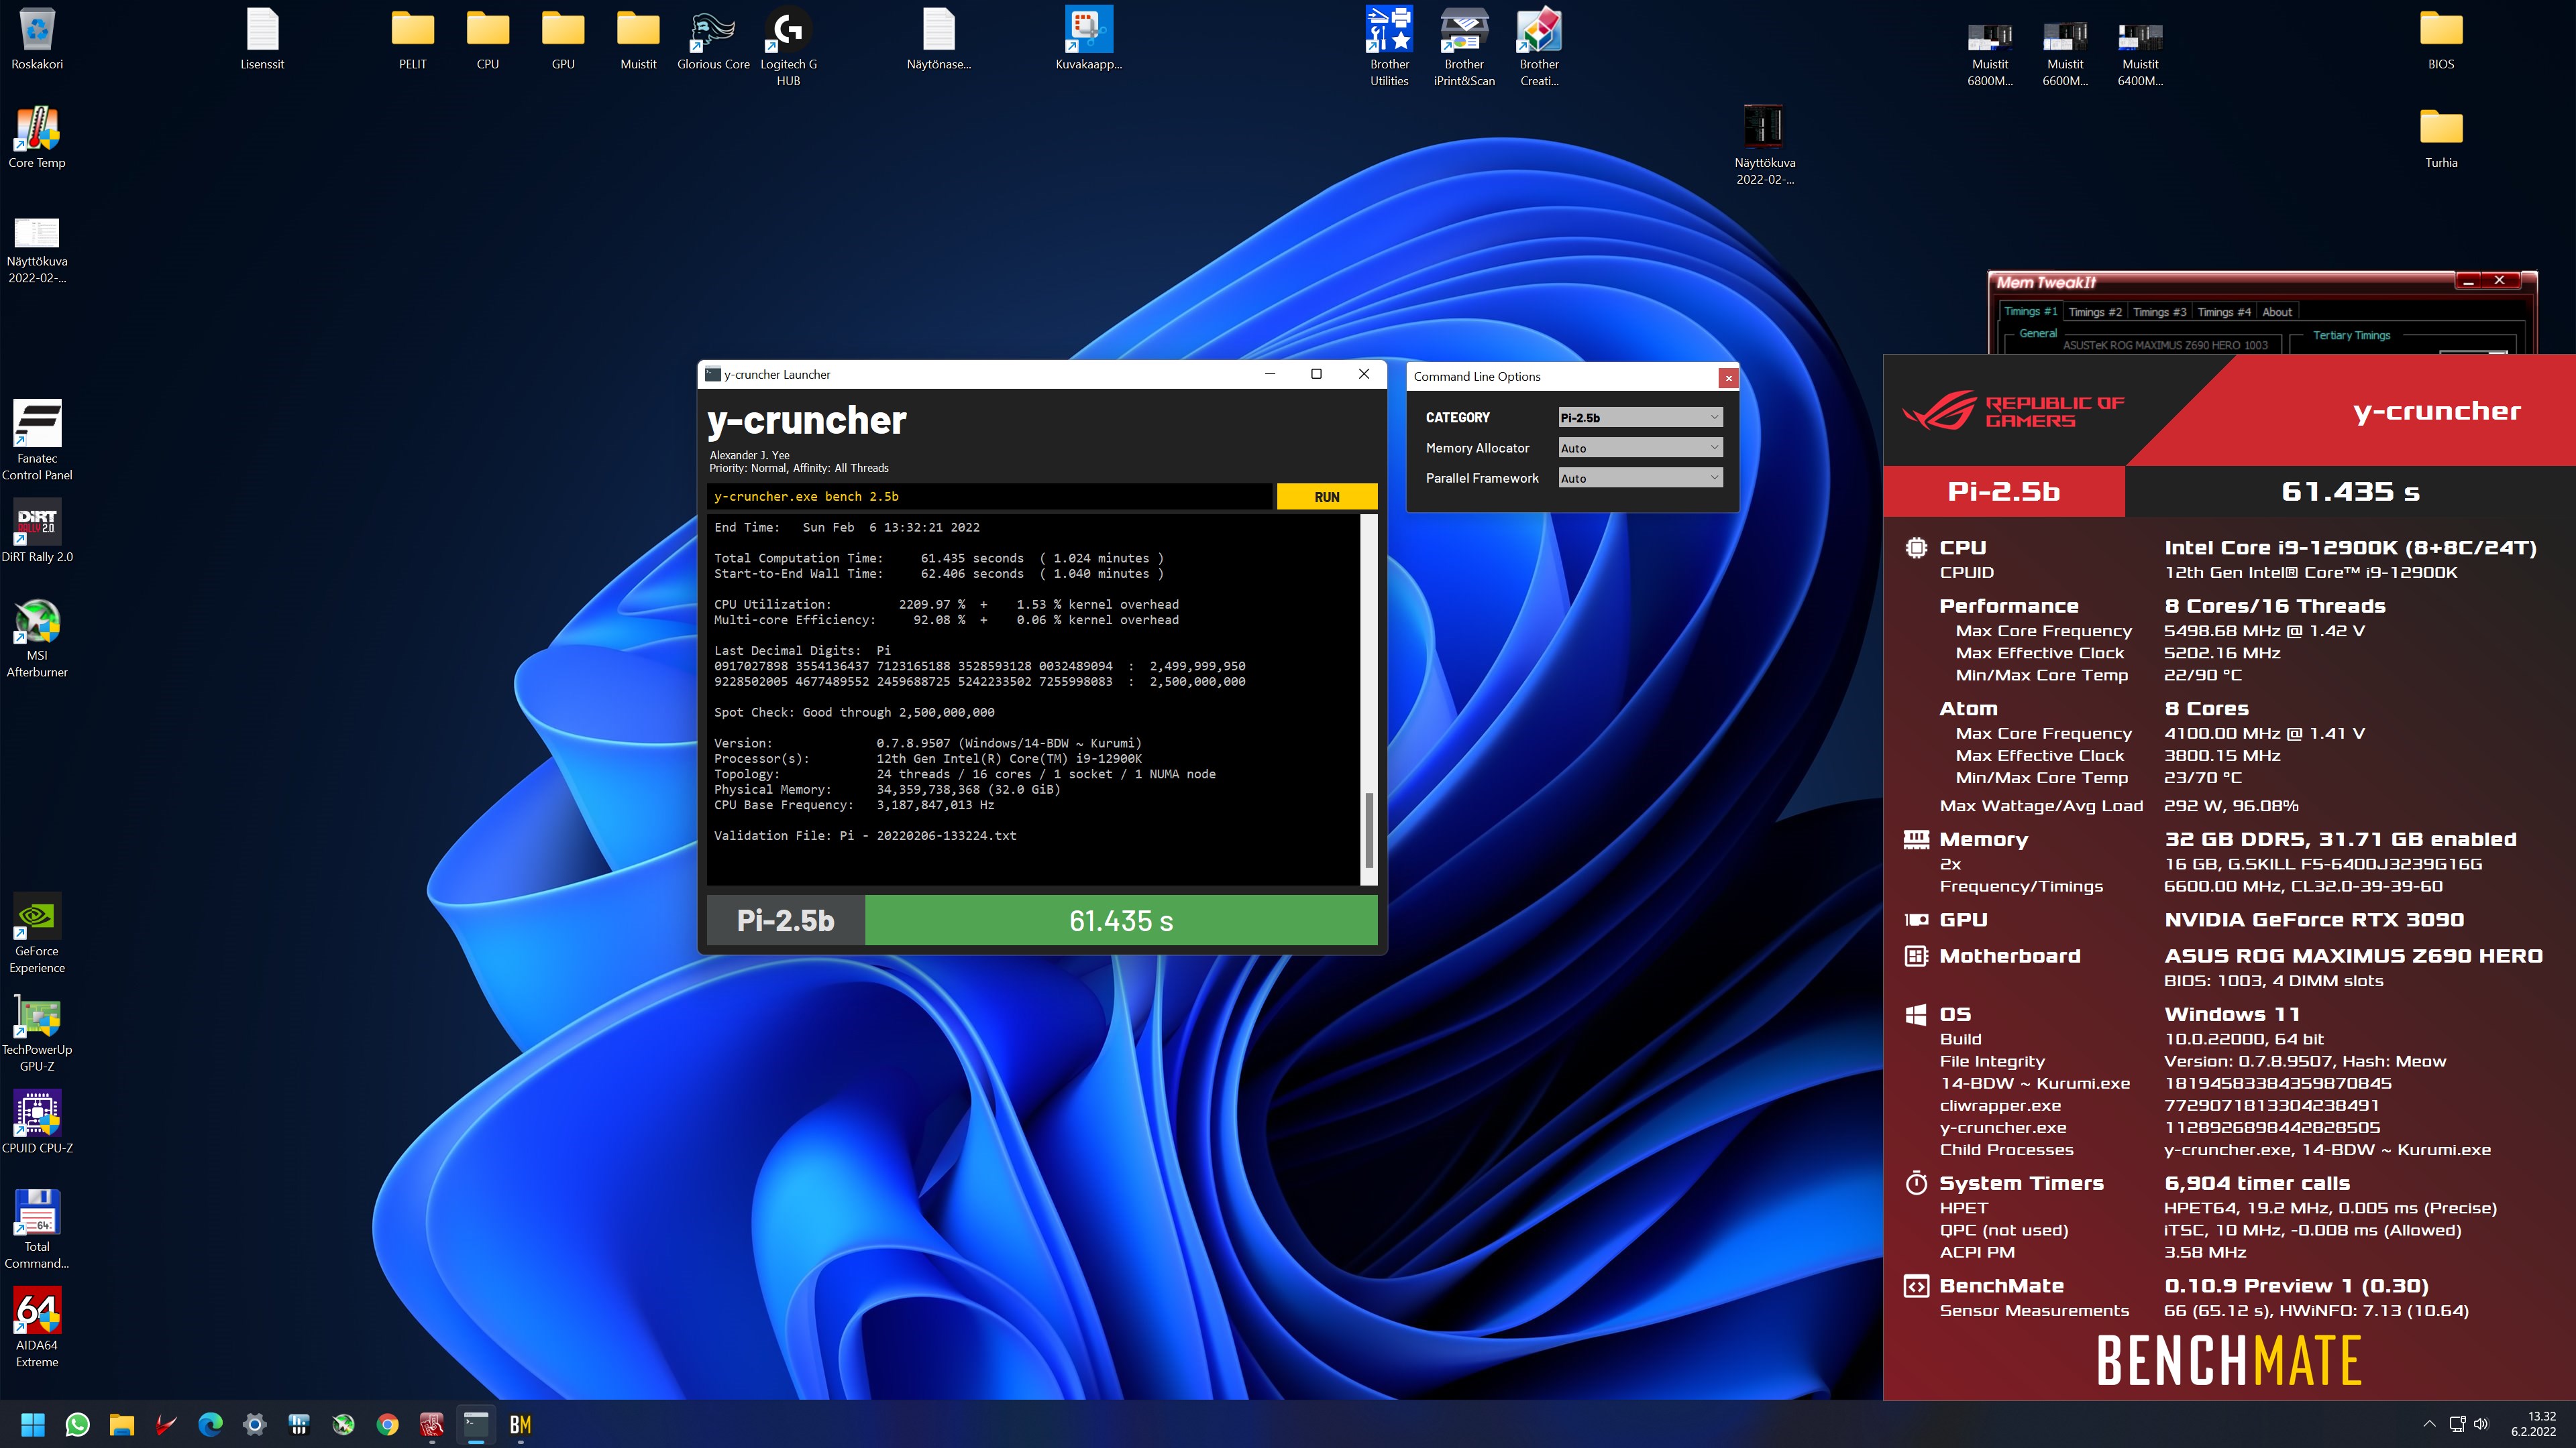Open Muistit 6400M... screenshot file

(x=2140, y=54)
